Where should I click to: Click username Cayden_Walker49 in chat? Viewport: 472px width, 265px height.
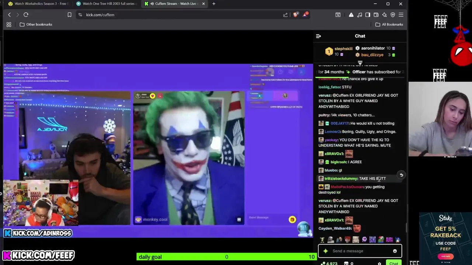coord(335,229)
